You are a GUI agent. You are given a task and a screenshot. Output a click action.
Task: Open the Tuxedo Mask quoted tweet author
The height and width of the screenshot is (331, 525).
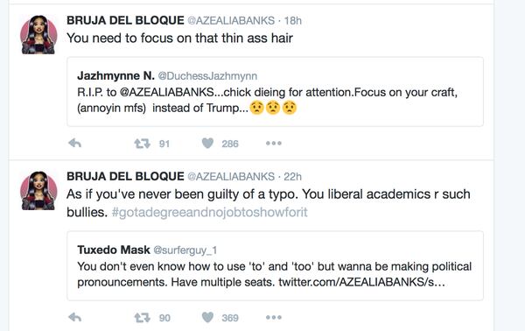(x=114, y=250)
